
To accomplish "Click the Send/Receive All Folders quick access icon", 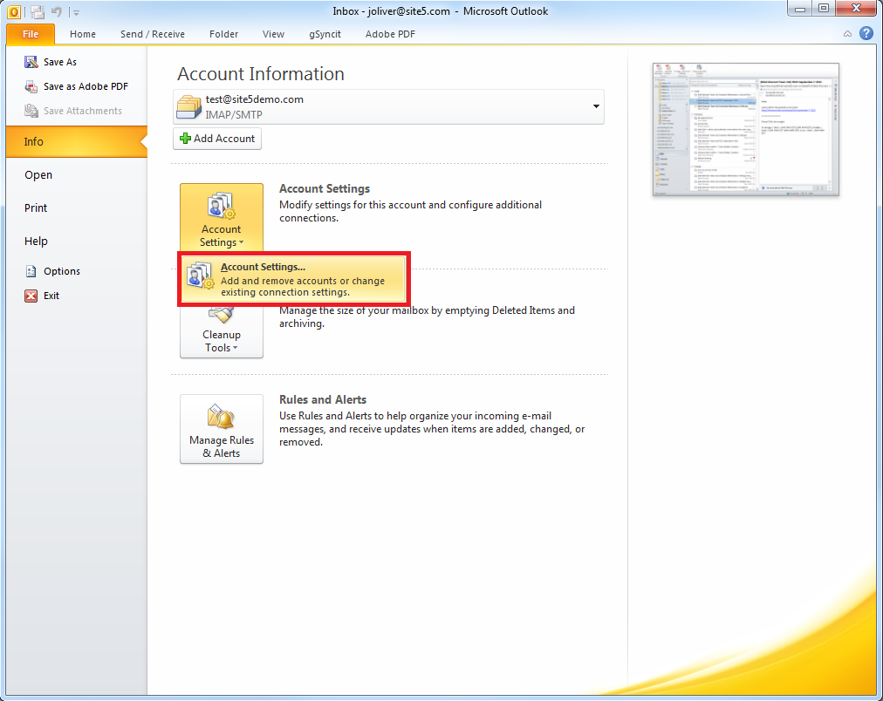I will pos(38,11).
